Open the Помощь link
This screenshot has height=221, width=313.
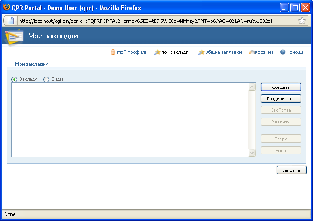295,52
